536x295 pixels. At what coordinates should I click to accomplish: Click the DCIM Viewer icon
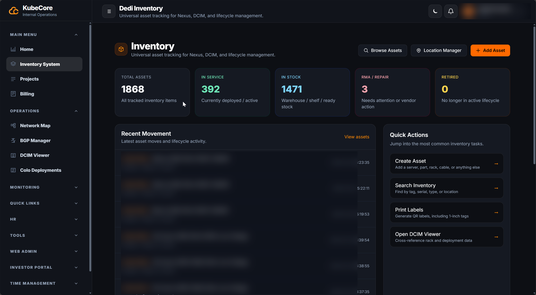click(x=13, y=155)
